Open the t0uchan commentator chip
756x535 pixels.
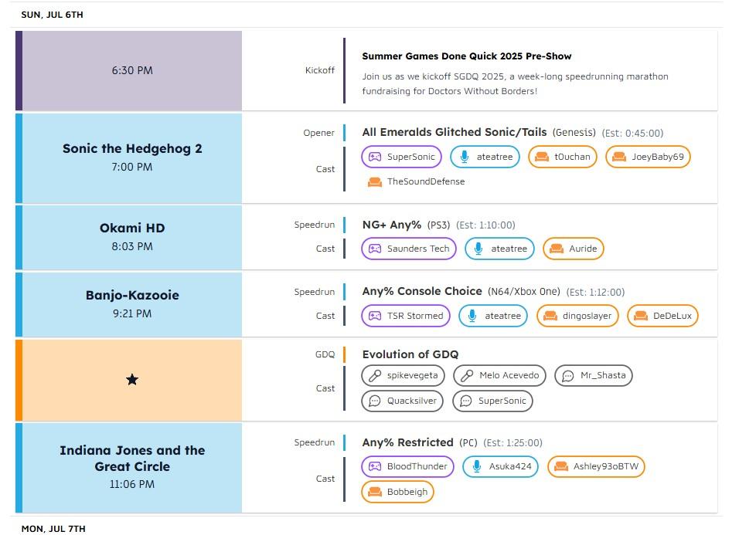563,157
